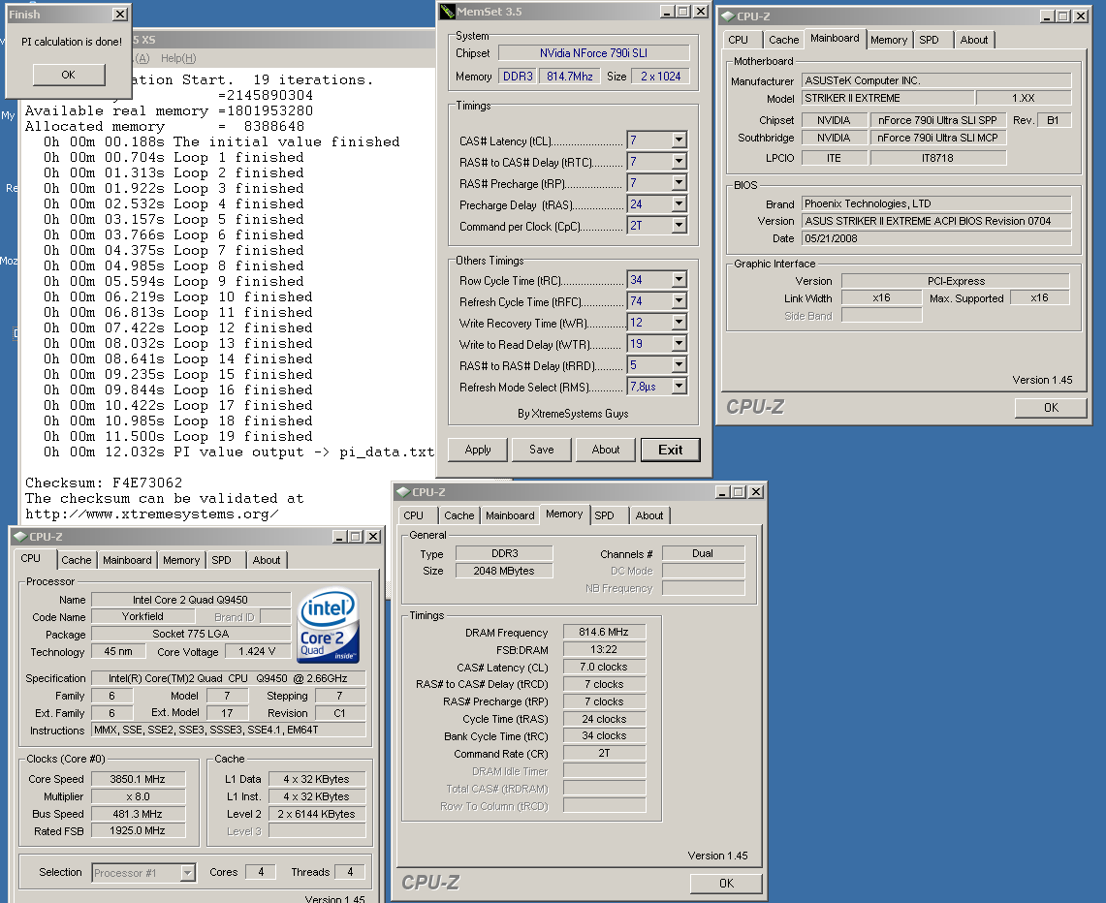The image size is (1106, 903).
Task: Open Refresh Cycle Time (tRFC) dropdown
Action: pyautogui.click(x=679, y=301)
